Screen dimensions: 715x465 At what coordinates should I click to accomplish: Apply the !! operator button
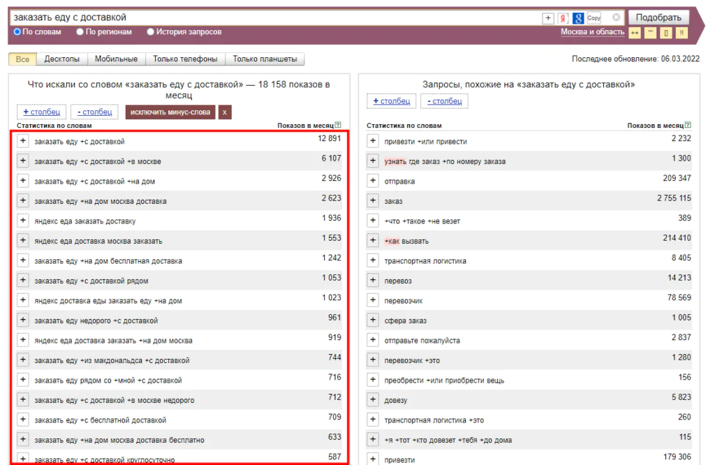tap(681, 33)
